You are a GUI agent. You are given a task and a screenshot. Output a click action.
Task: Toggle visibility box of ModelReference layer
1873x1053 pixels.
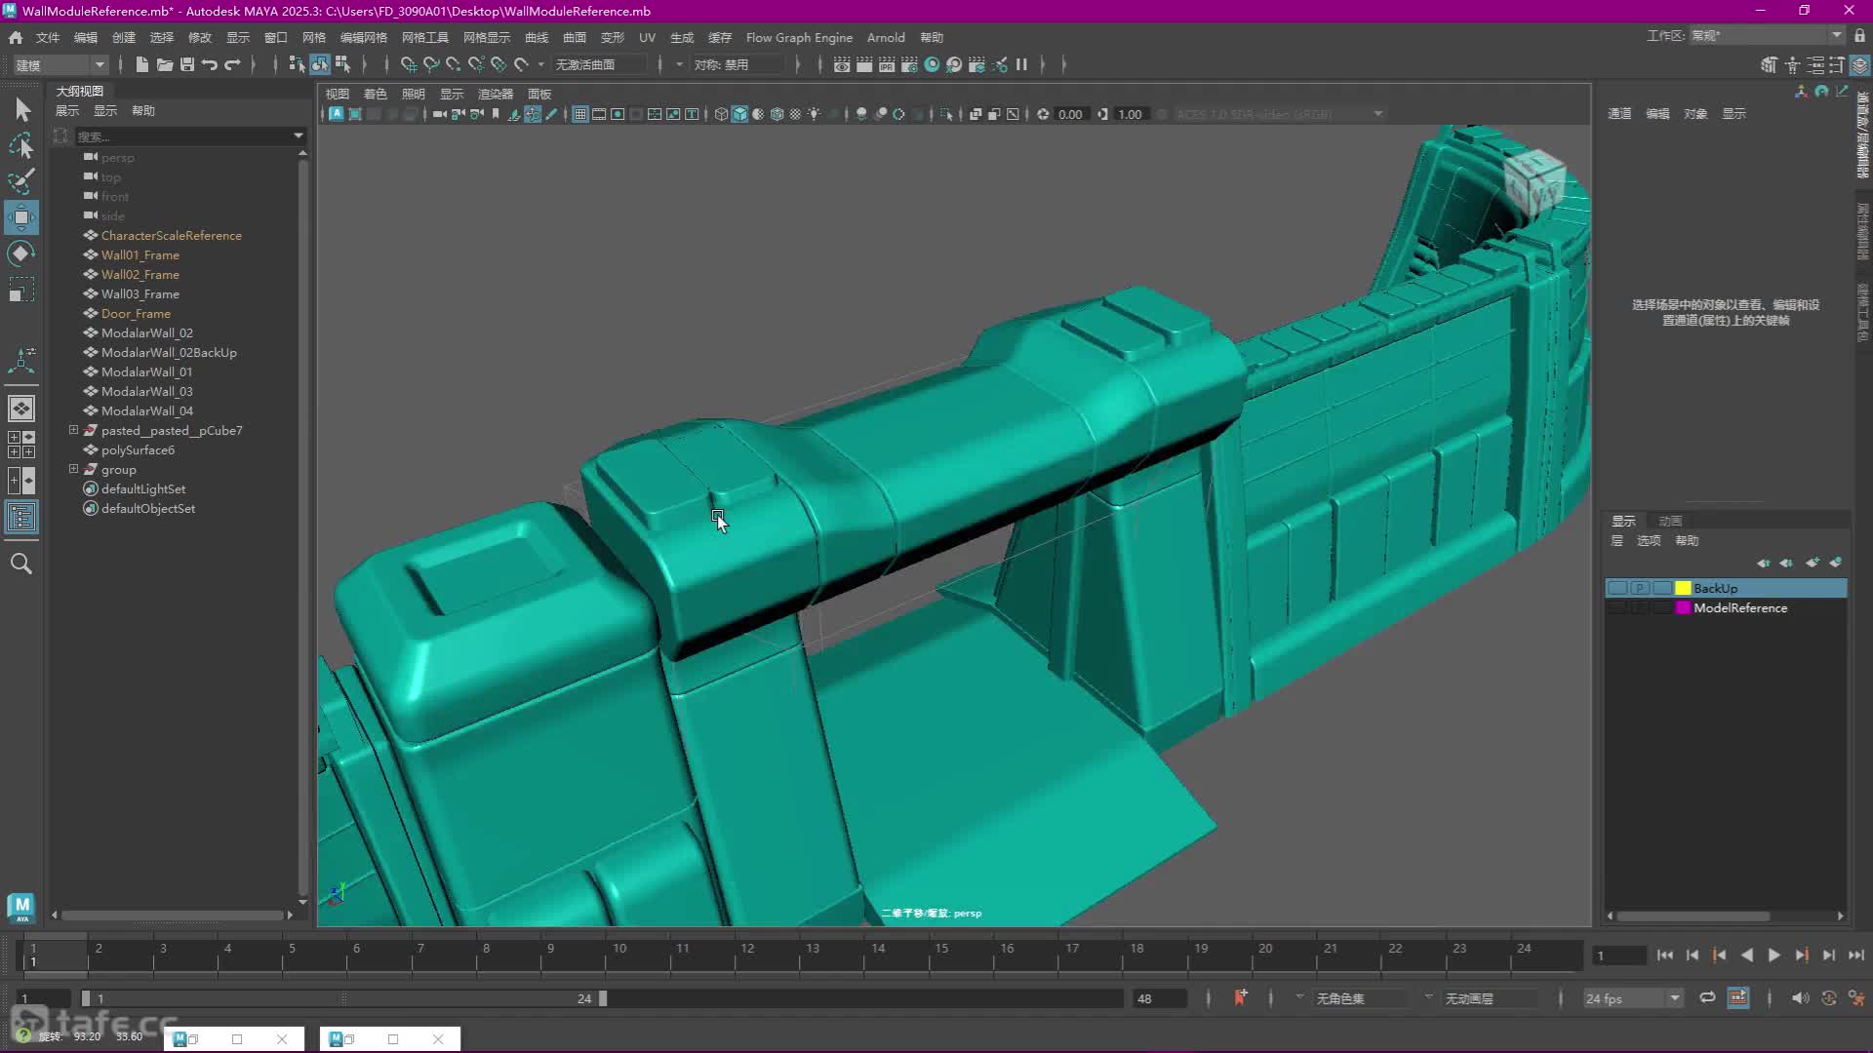tap(1617, 607)
